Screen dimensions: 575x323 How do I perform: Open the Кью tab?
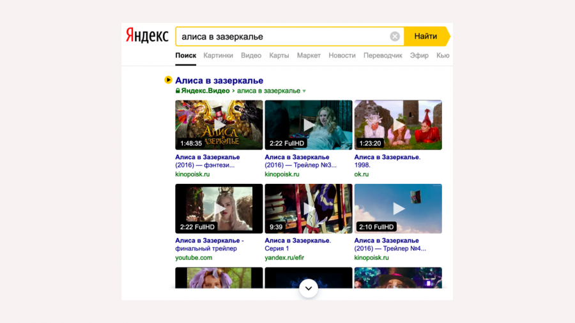pos(443,56)
